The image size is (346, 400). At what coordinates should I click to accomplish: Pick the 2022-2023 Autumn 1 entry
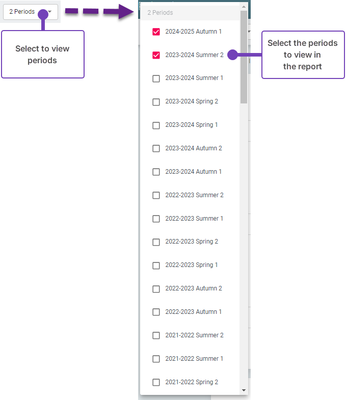[x=156, y=312]
